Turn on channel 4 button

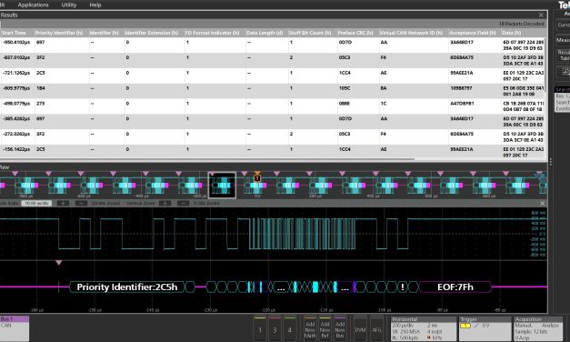(290, 329)
